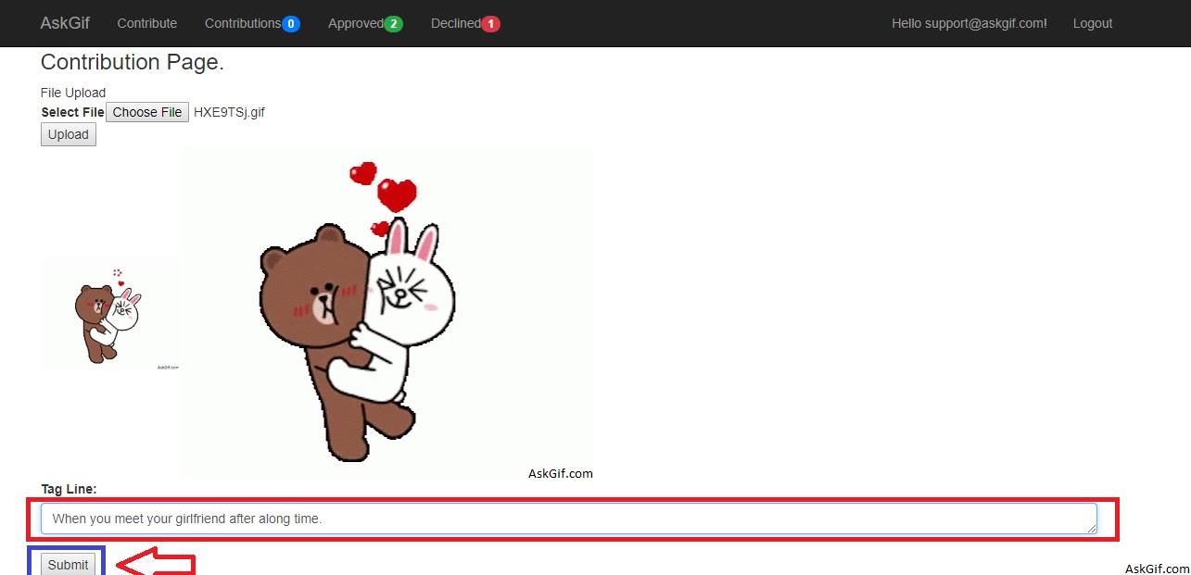Click the blue 0 badge on Contributions
The image size is (1191, 575).
tap(291, 24)
